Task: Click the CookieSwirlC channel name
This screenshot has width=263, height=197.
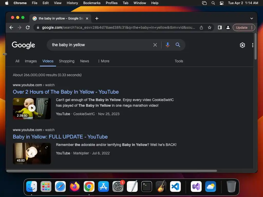Action: click(x=84, y=114)
